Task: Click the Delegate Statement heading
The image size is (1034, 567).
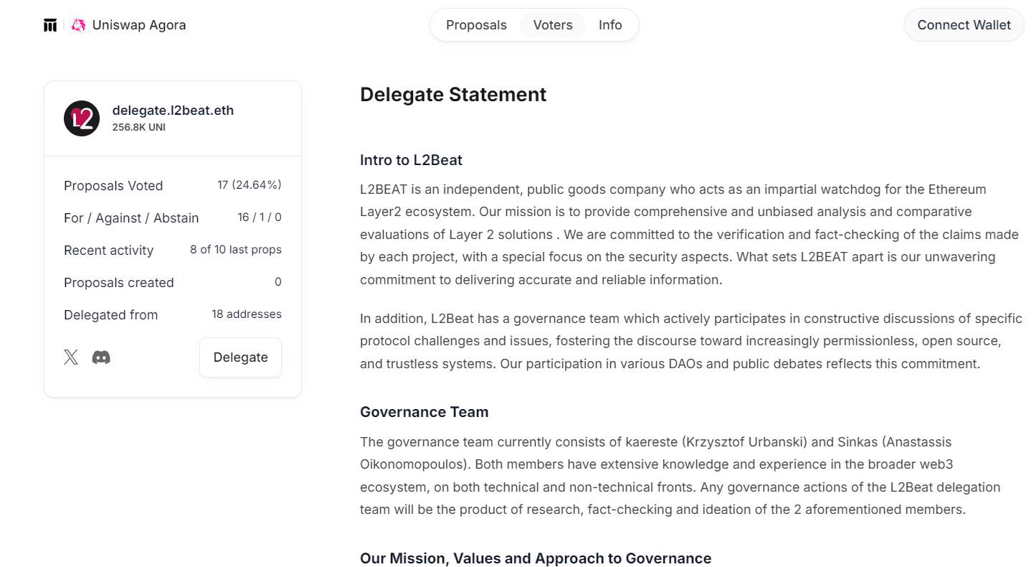Action: click(x=453, y=95)
